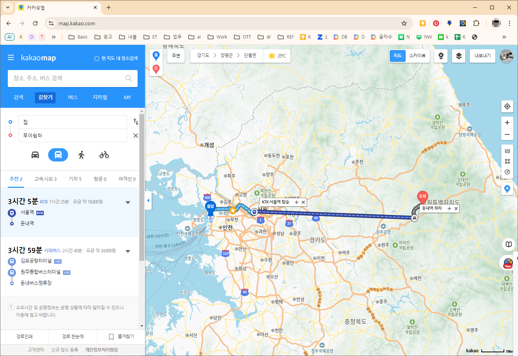Screen dimensions: 518x356
Task: Open 고객센터 link
Action: click(36, 350)
